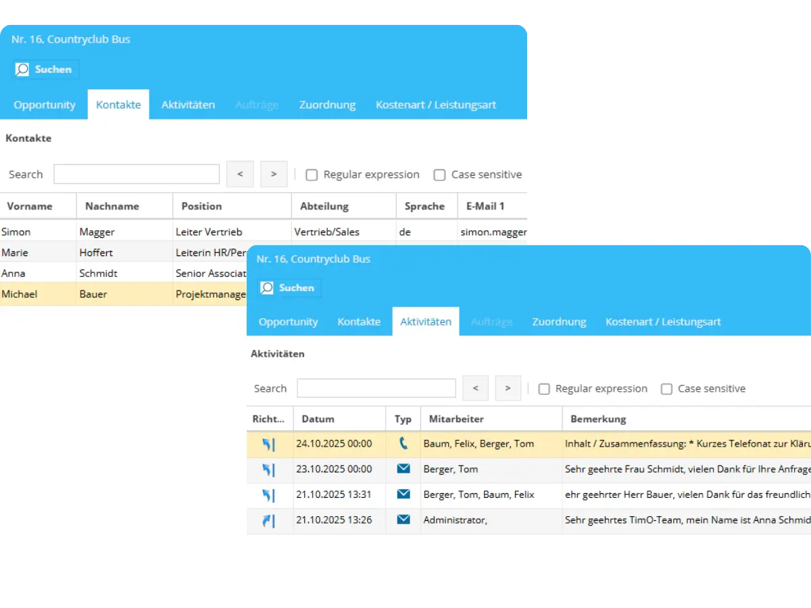Image resolution: width=811 pixels, height=608 pixels.
Task: Enable the Case sensitive checkbox in the Kontakte window
Action: (x=440, y=174)
